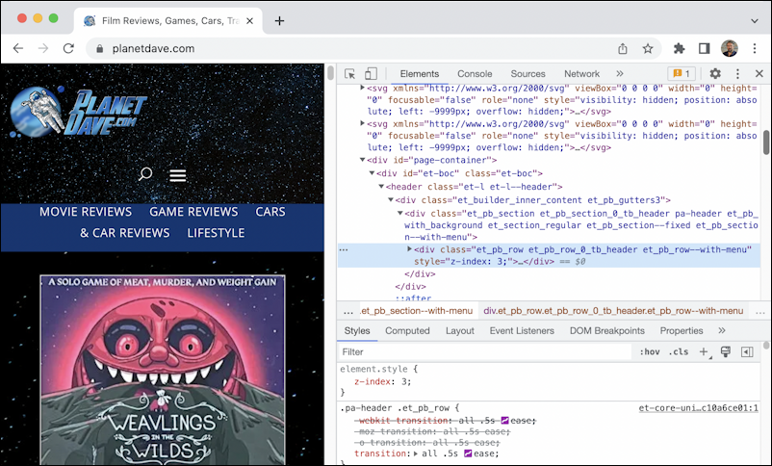This screenshot has width=772, height=466.
Task: Collapse the page-container div
Action: click(362, 160)
